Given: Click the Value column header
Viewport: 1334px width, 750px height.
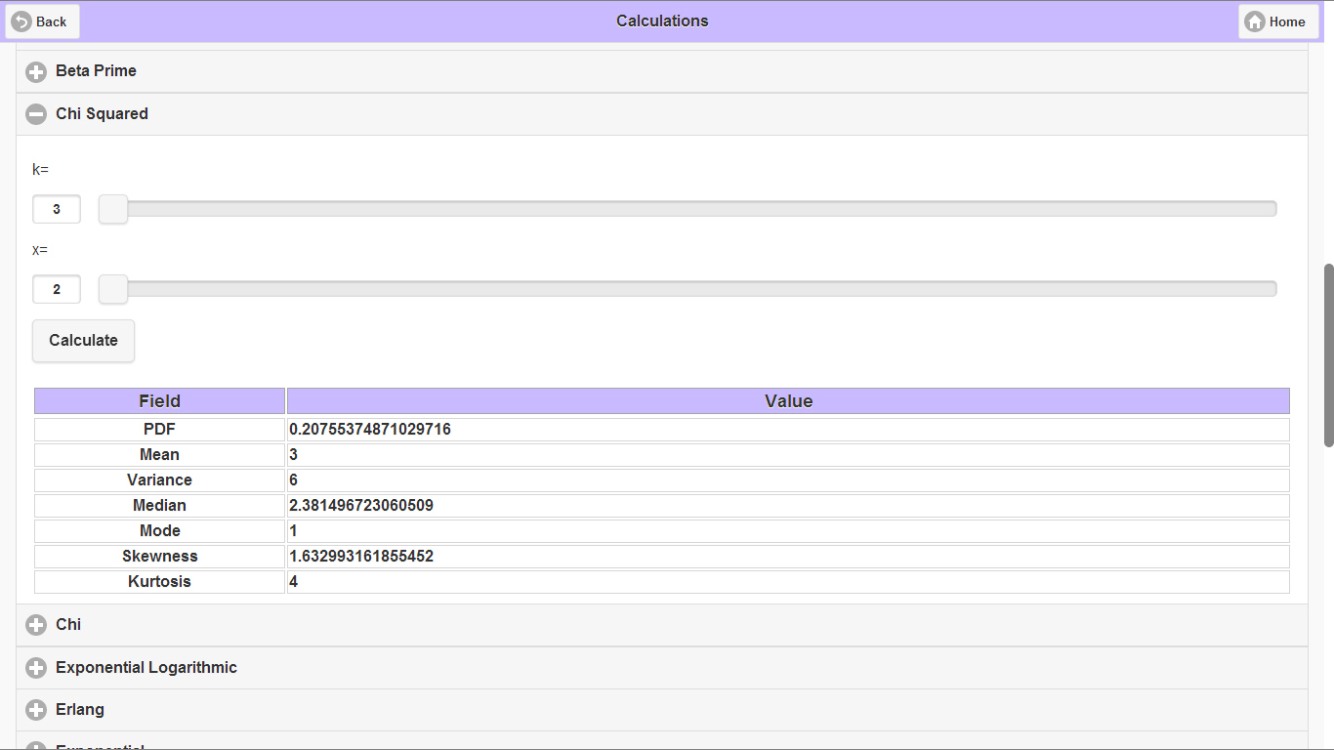Looking at the screenshot, I should 788,401.
